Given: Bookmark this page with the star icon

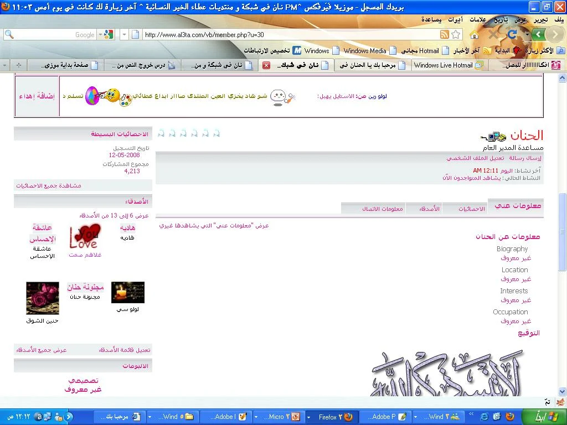Looking at the screenshot, I should [456, 34].
